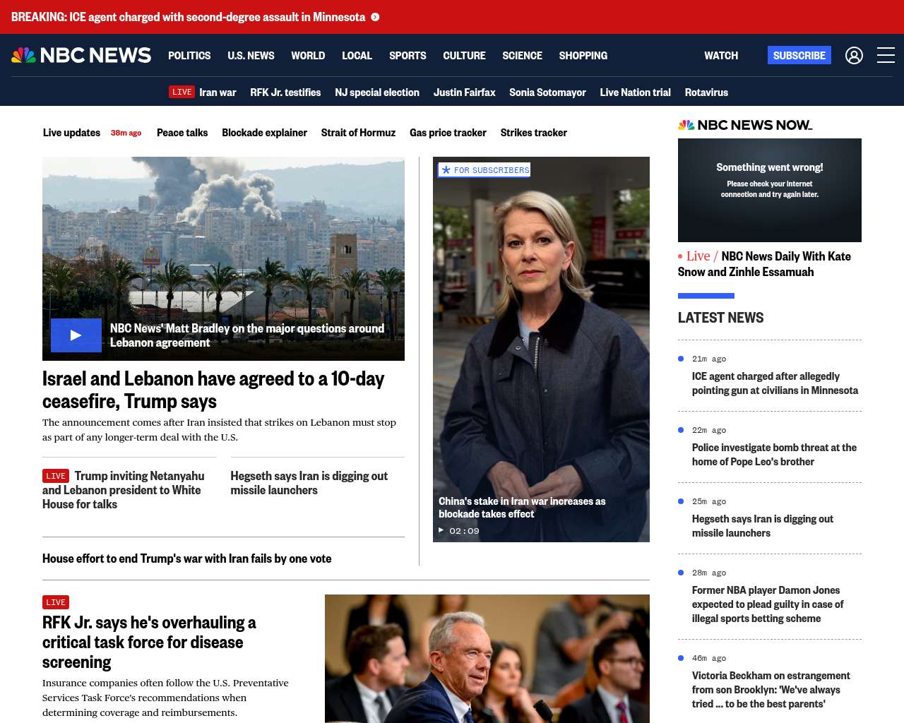Viewport: 904px width, 723px height.
Task: Click the RFK Jr. insurance companies summary
Action: 165,698
